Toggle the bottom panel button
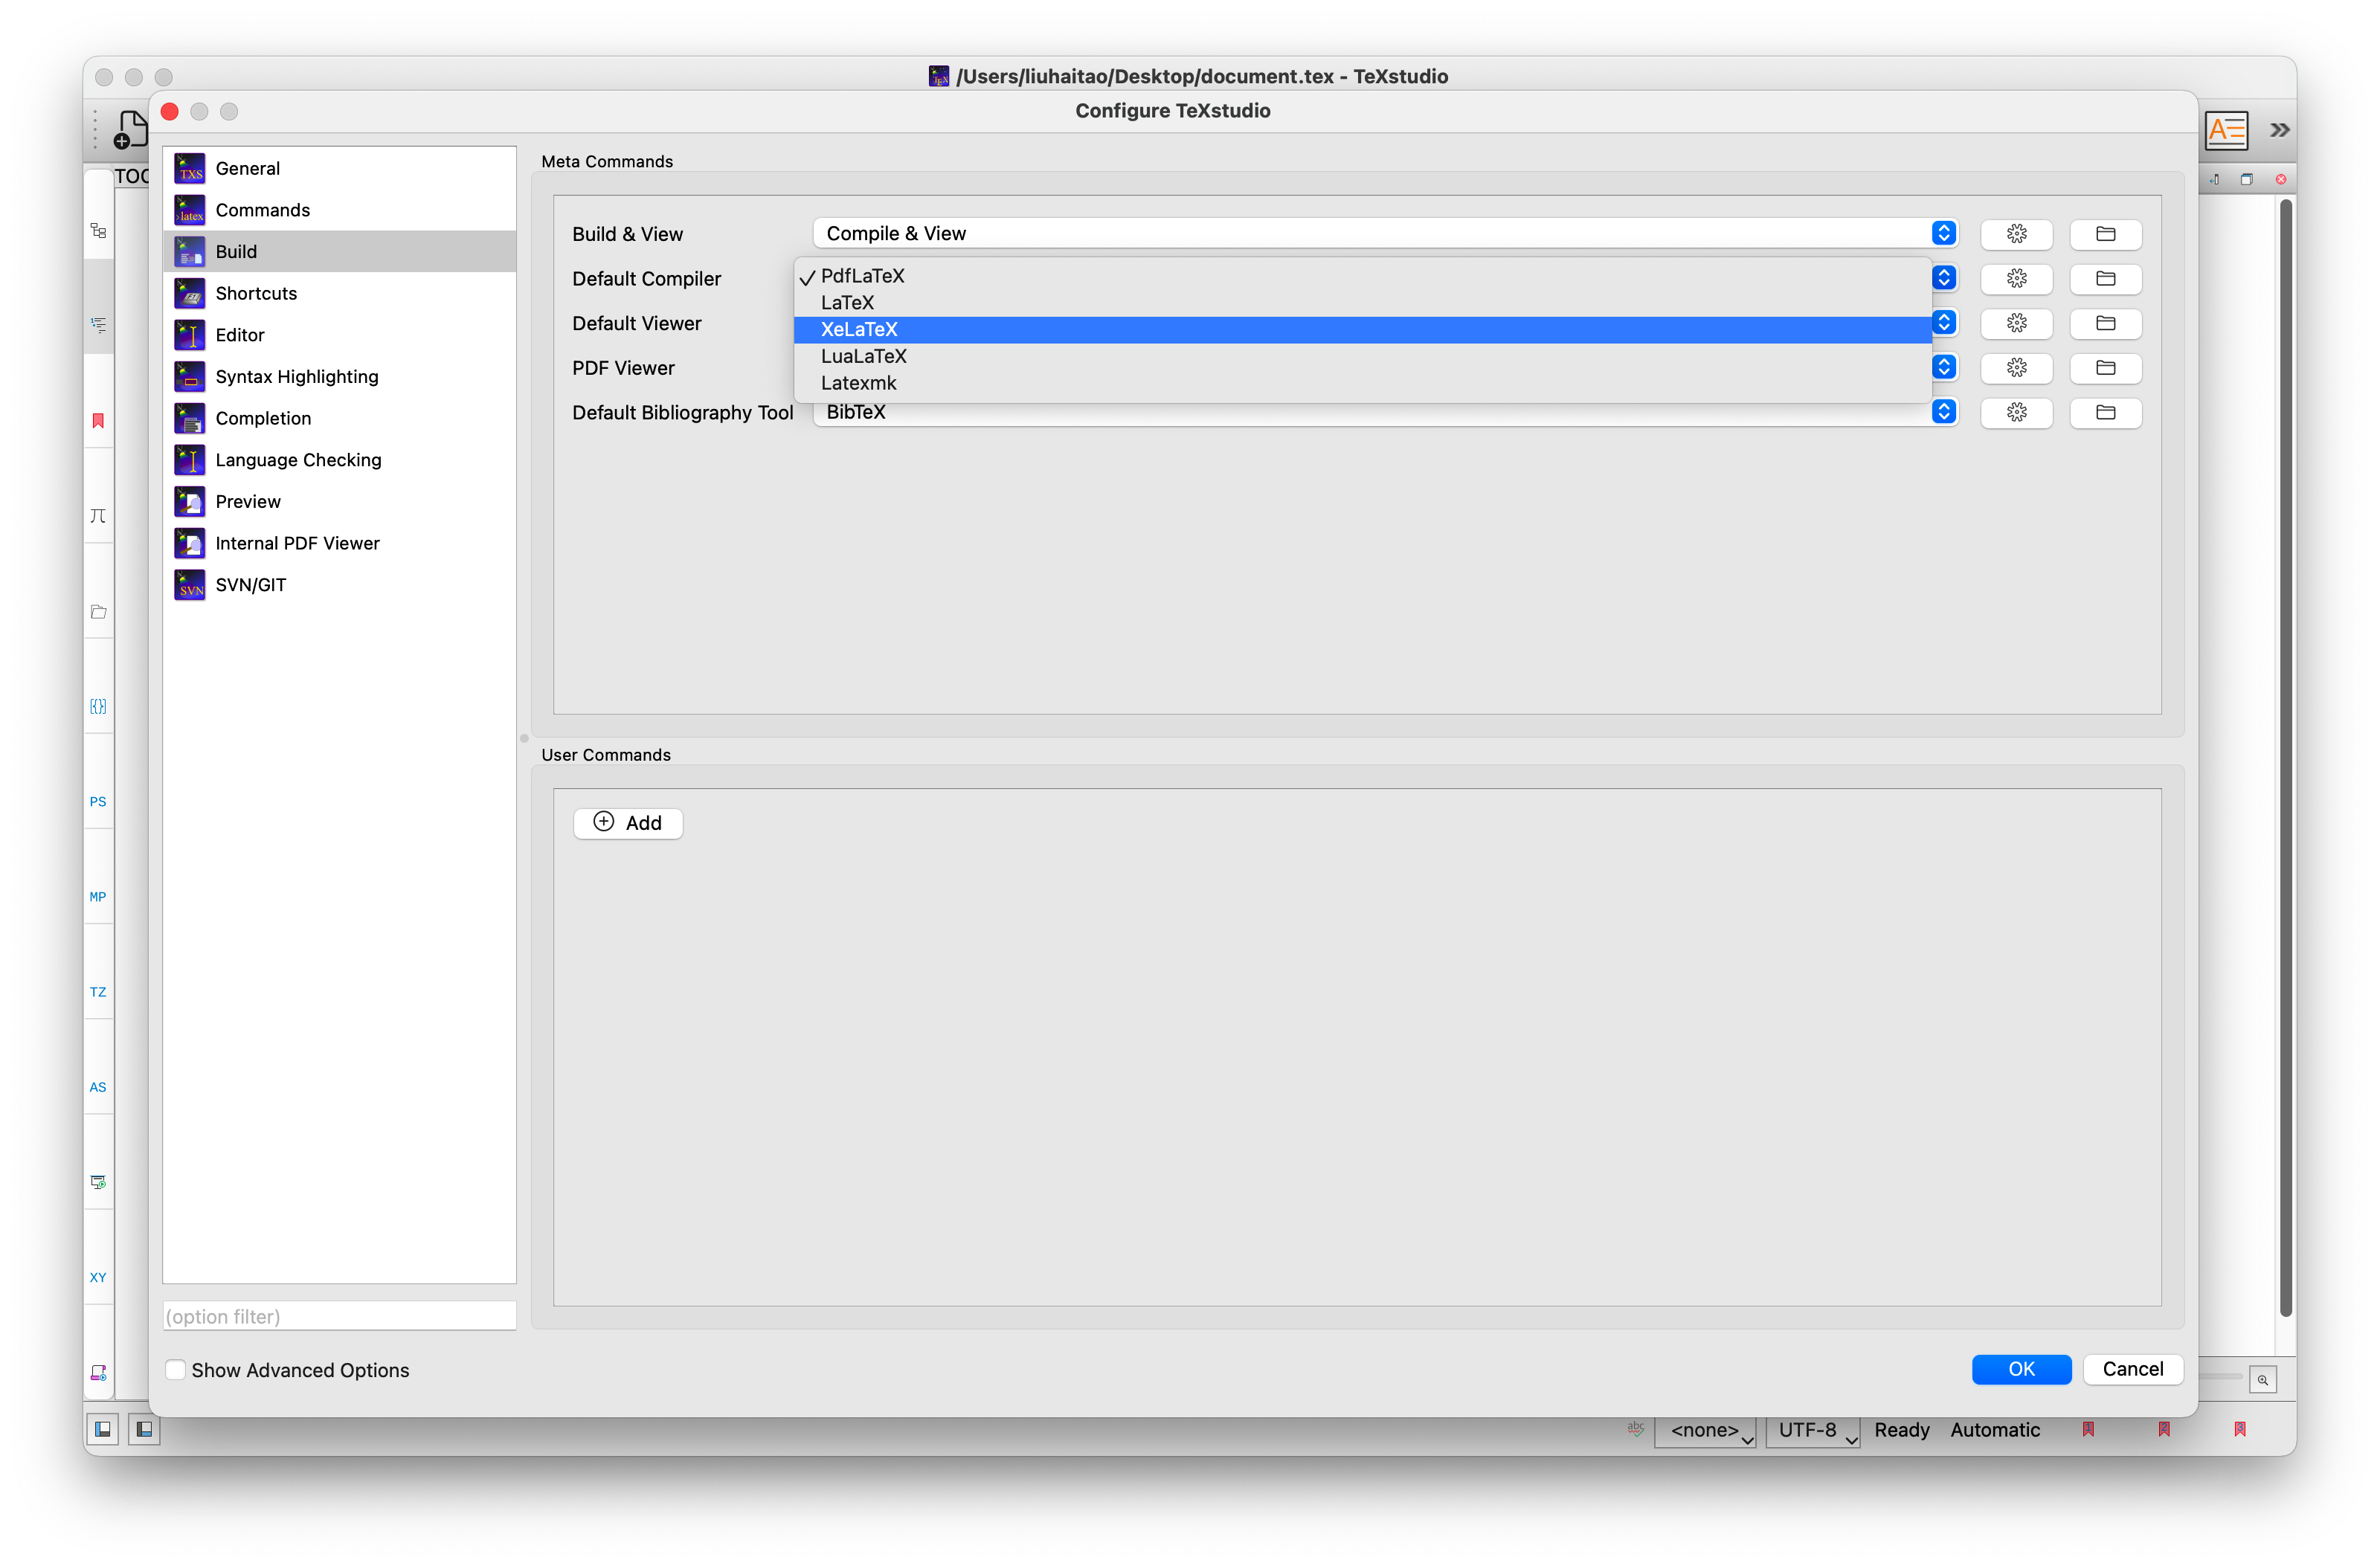 pyautogui.click(x=144, y=1430)
